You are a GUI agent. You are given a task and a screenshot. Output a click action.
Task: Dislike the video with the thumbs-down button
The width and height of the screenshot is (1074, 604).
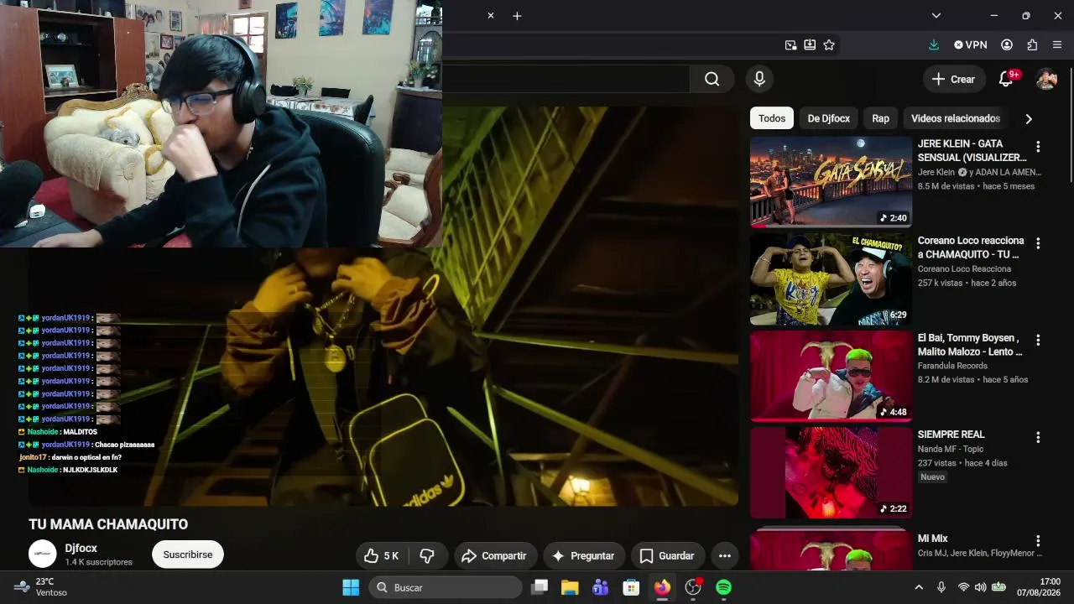[x=427, y=555]
